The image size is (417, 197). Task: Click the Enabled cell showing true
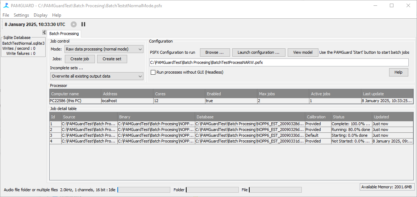coord(231,101)
